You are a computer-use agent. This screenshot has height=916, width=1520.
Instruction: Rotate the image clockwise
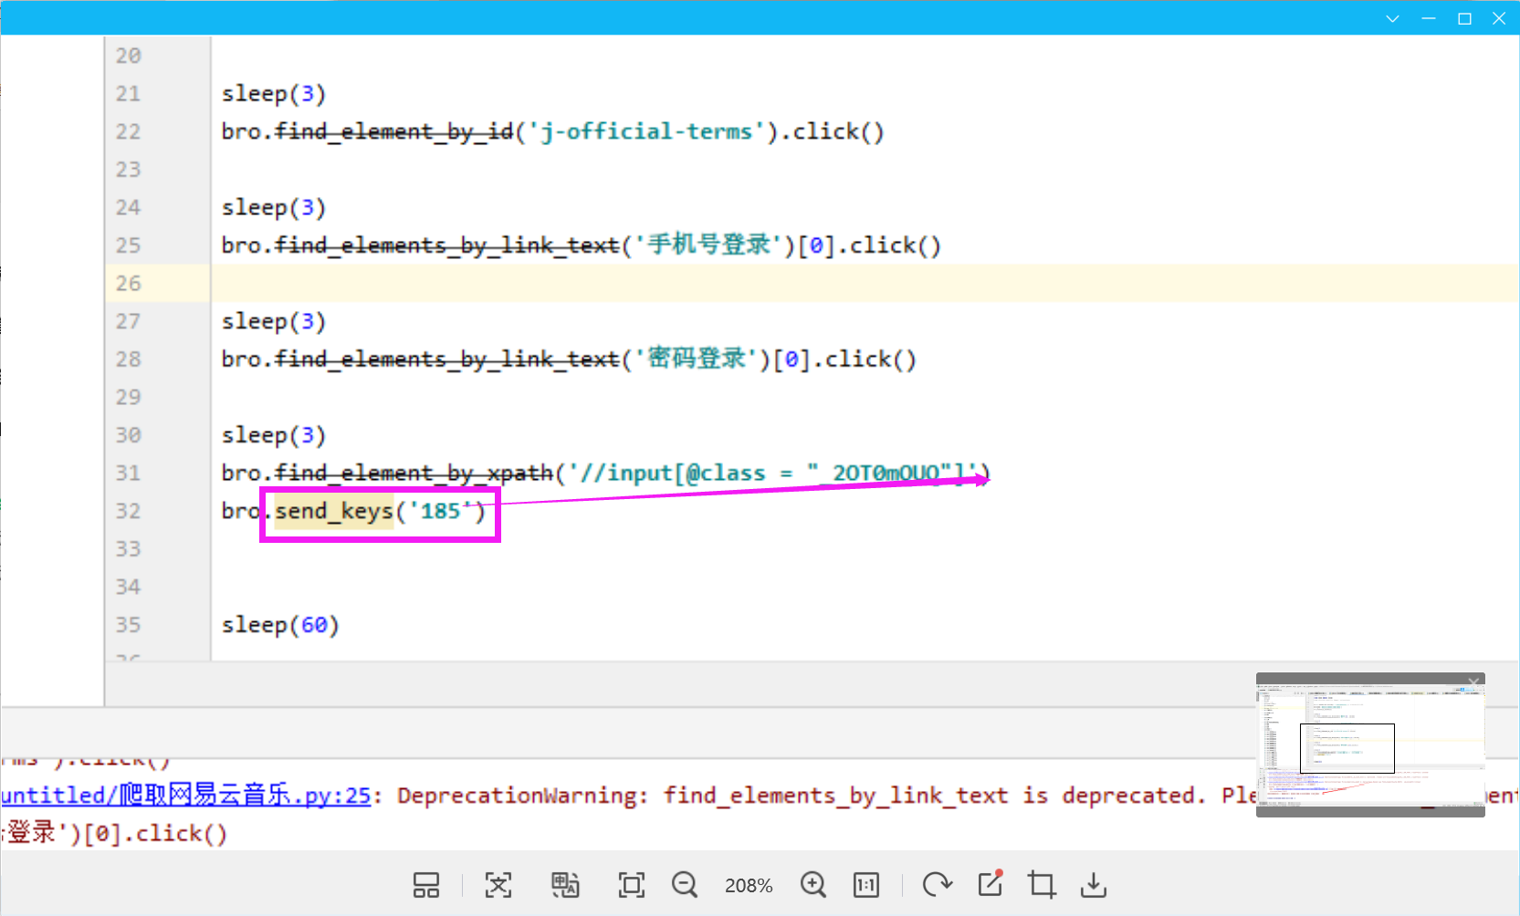(937, 885)
